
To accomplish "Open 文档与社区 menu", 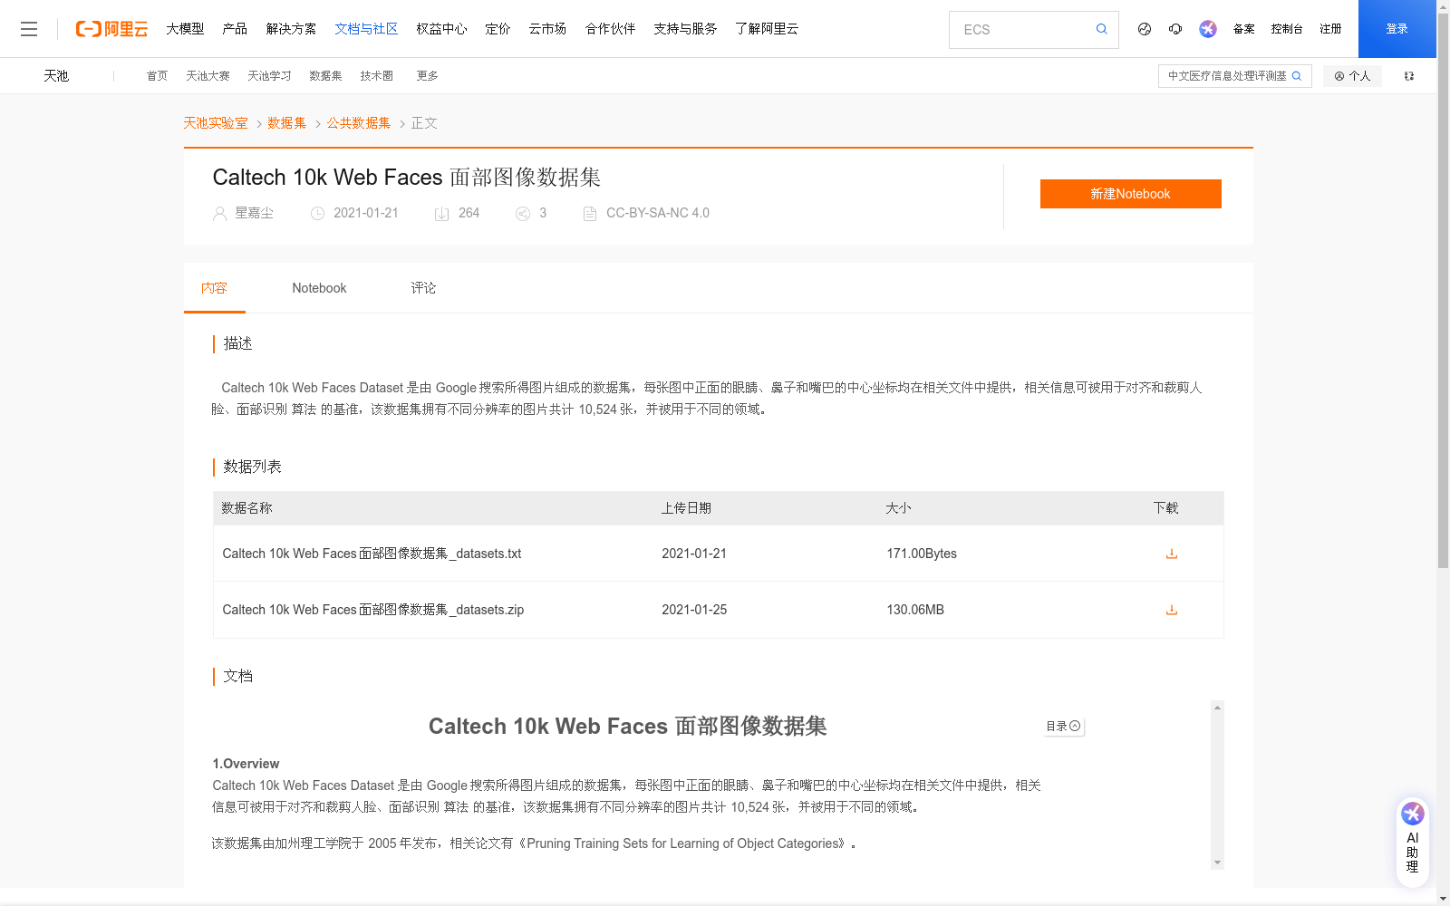I will click(x=366, y=29).
